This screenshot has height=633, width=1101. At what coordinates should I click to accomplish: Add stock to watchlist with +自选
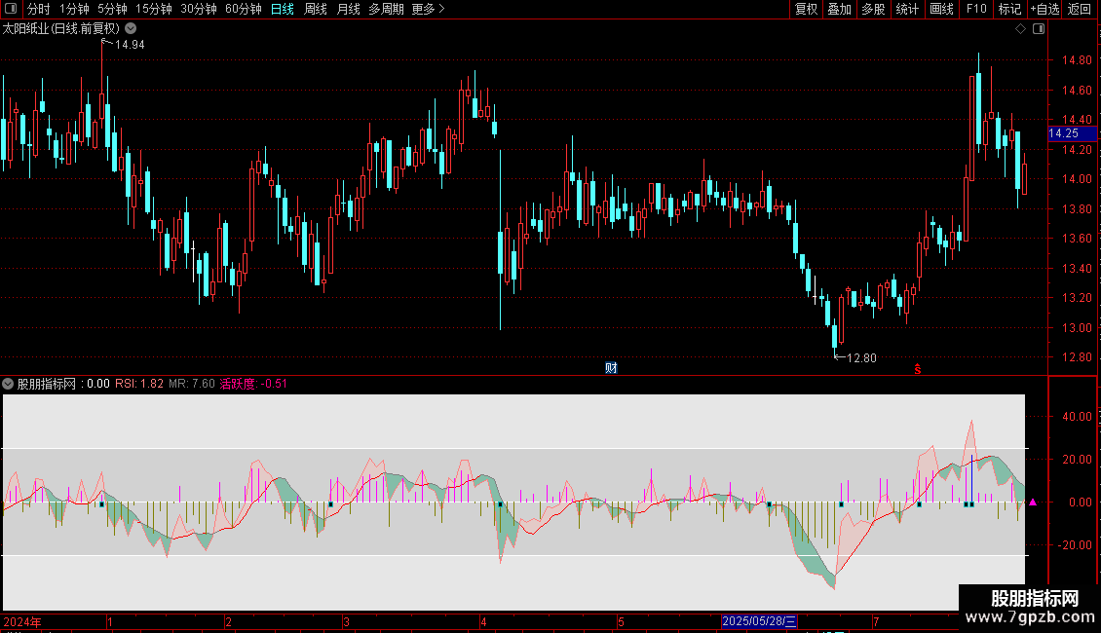point(1044,9)
